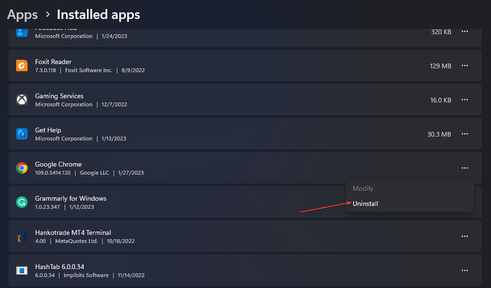Image resolution: width=491 pixels, height=288 pixels.
Task: Click the 12/7/2022 install date
Action: tap(114, 104)
